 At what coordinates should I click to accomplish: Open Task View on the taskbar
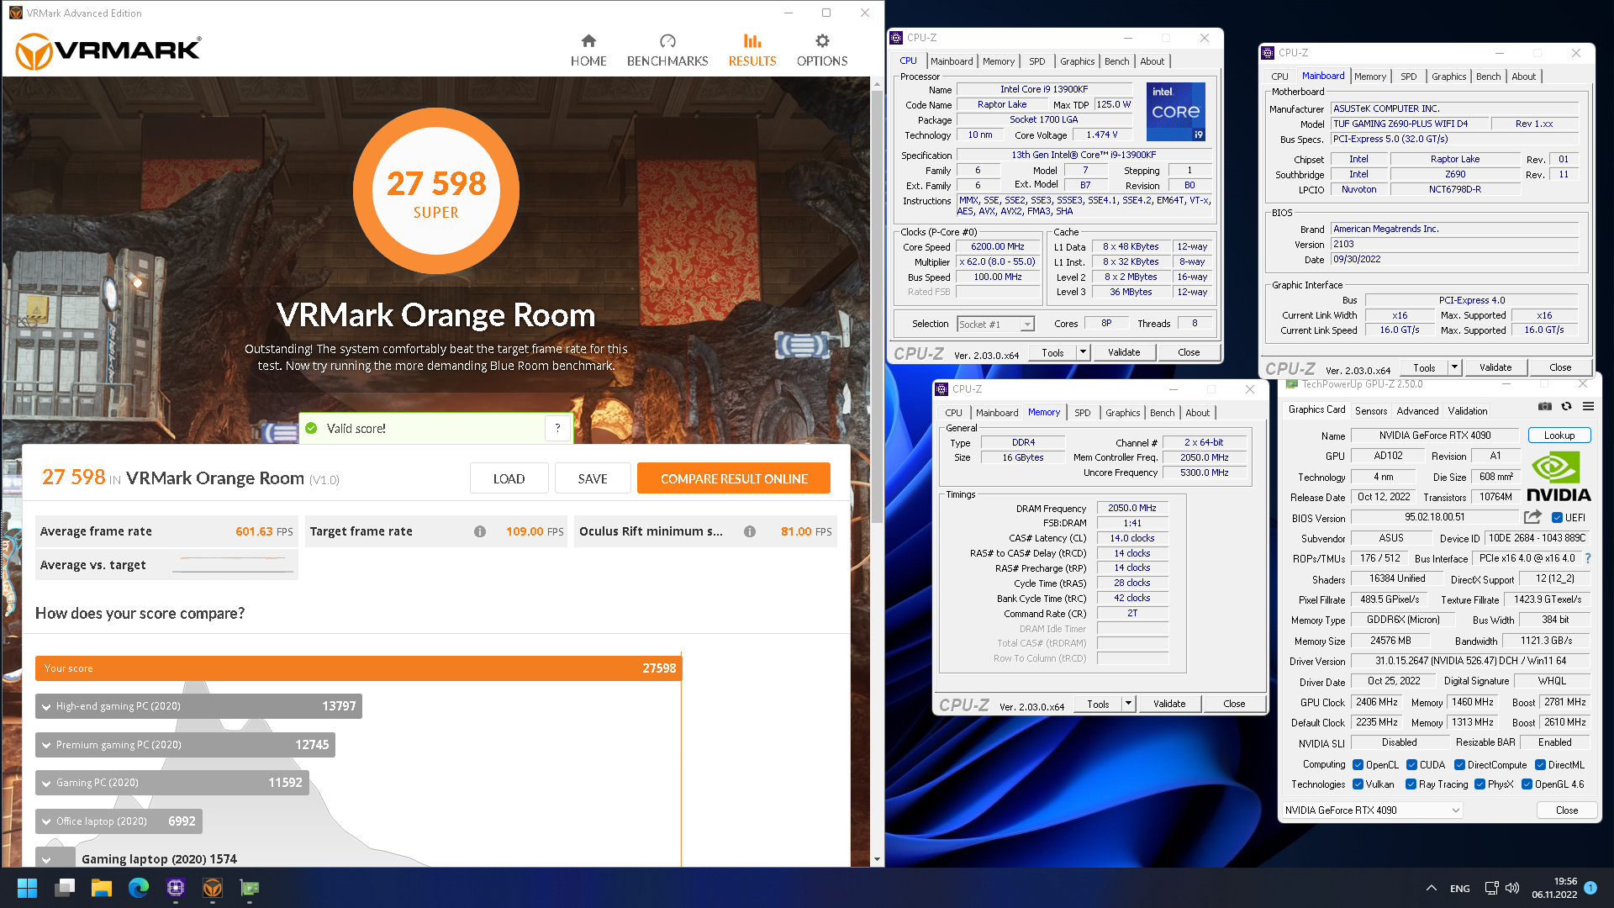[x=65, y=888]
